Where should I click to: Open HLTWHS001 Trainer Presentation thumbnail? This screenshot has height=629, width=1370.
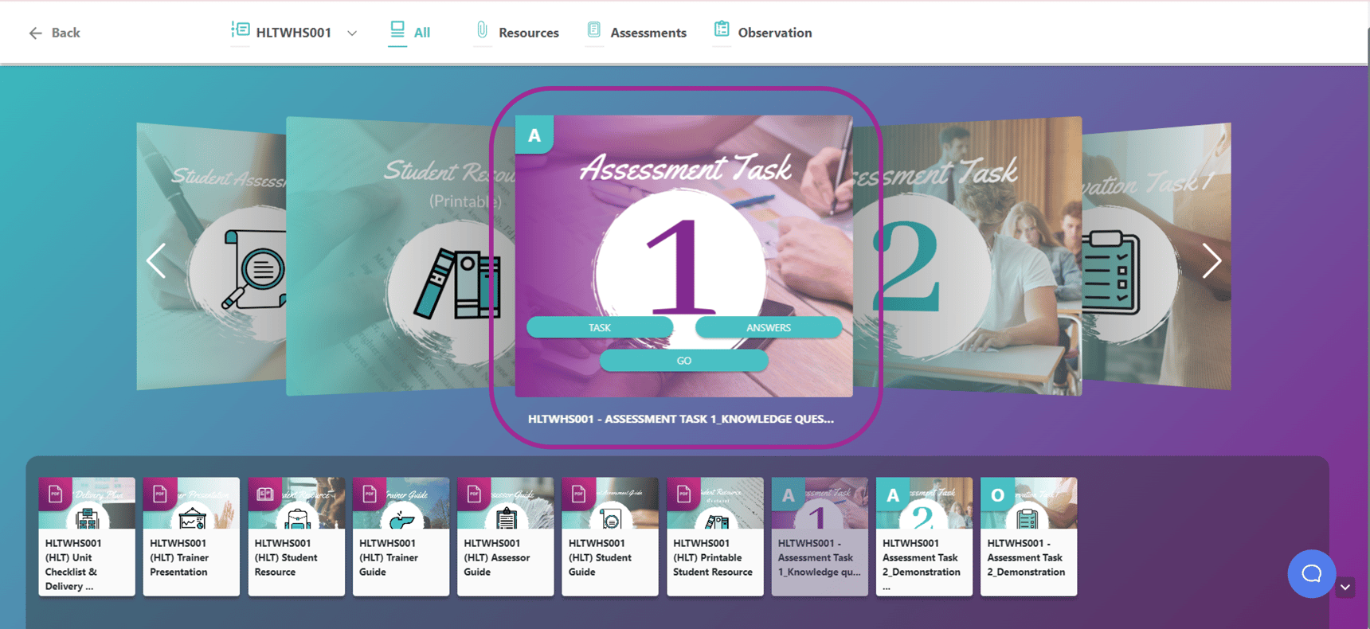[x=191, y=537]
